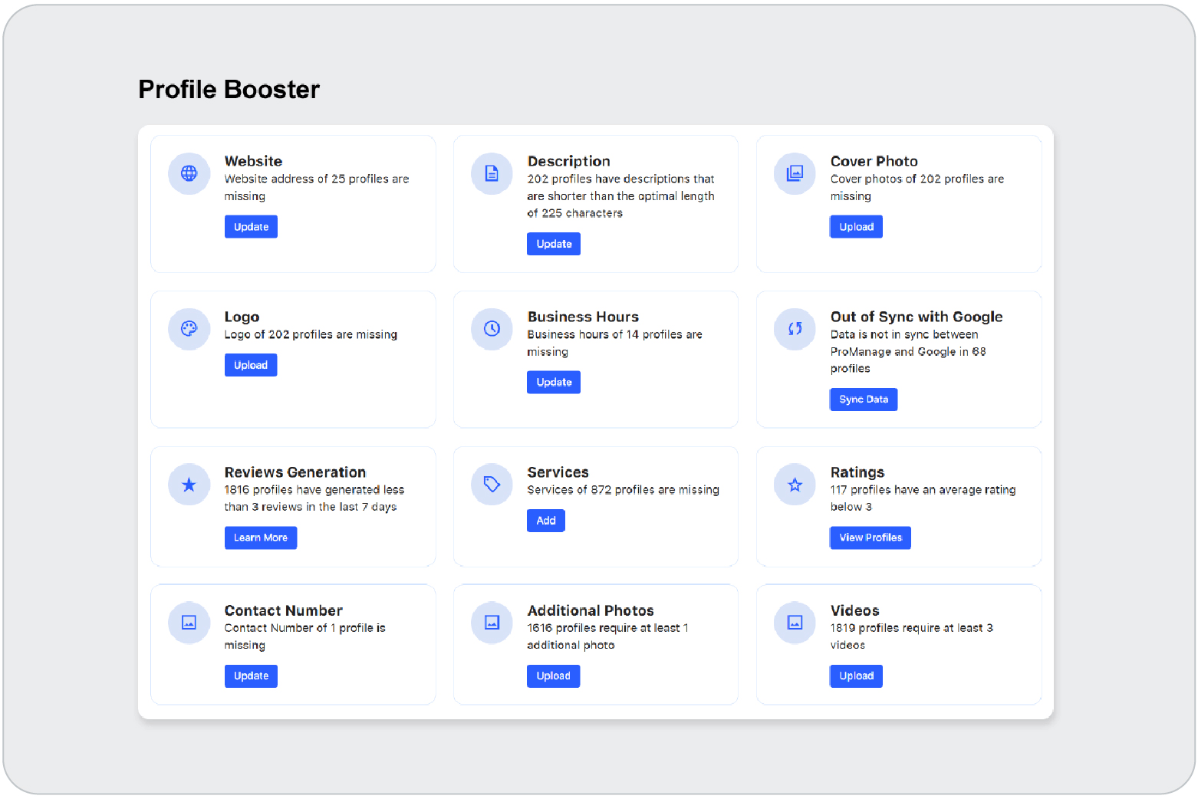Viewport: 1198px width, 799px height.
Task: Click the outlined star Ratings icon
Action: [795, 485]
